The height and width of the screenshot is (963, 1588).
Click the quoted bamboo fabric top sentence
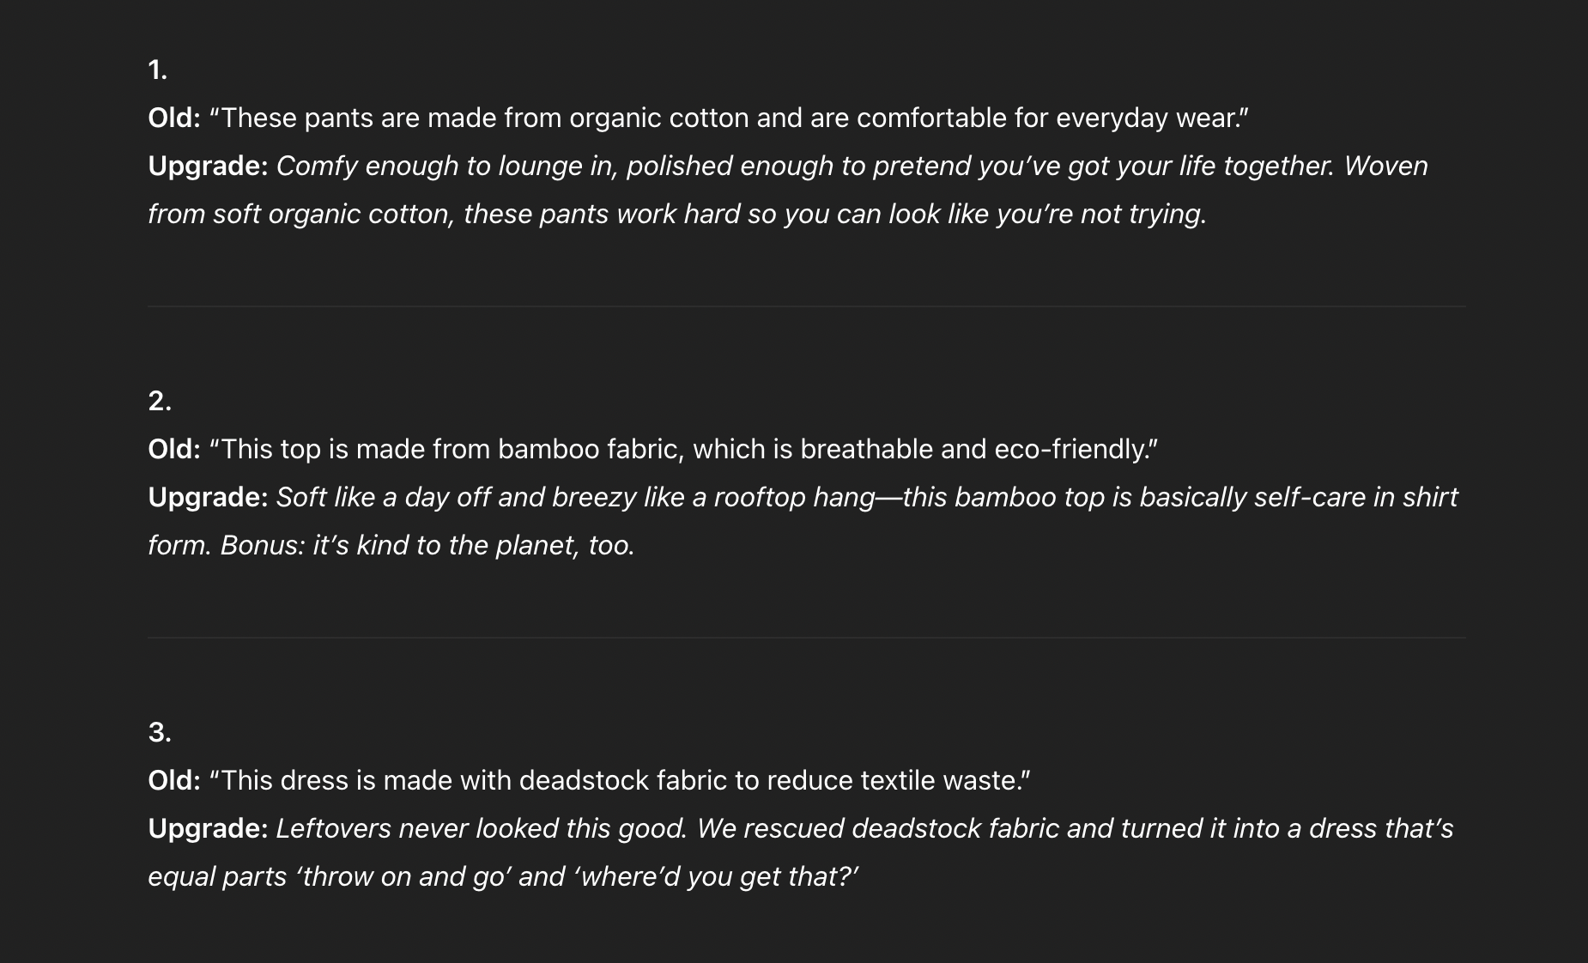tap(683, 449)
